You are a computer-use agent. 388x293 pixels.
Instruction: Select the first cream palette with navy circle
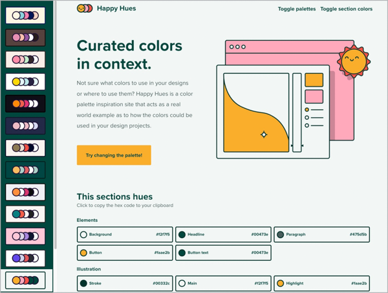(x=25, y=16)
